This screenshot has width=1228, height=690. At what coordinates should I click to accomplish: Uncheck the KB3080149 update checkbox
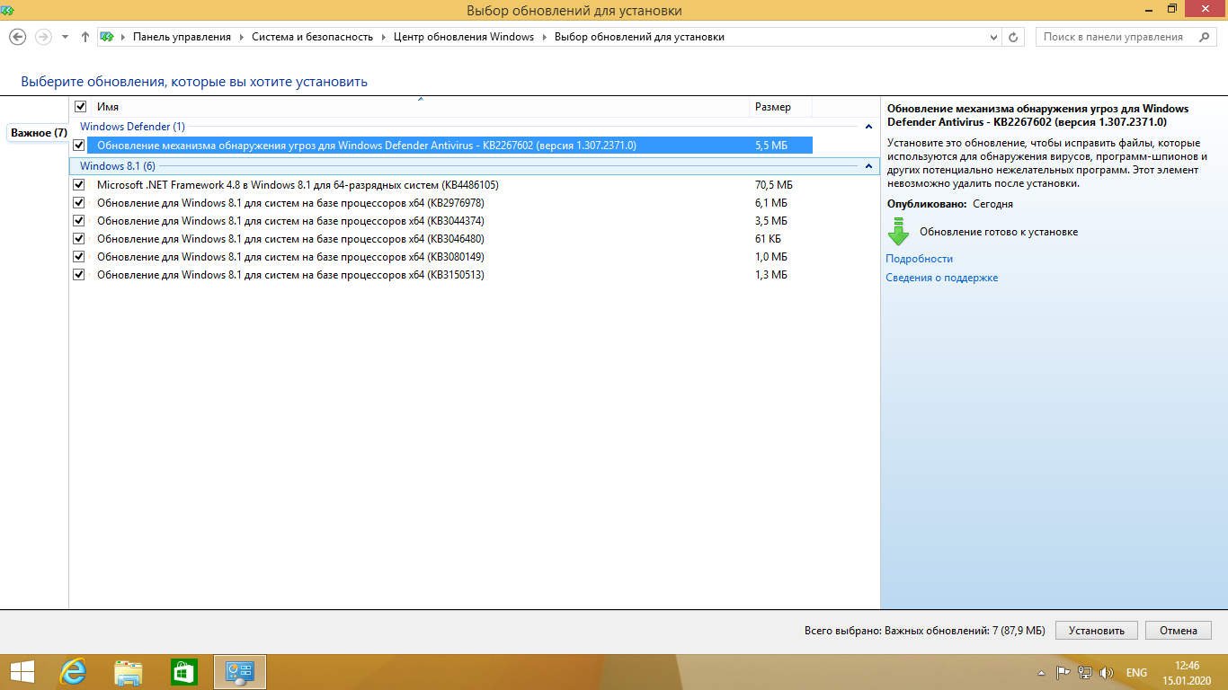[79, 257]
